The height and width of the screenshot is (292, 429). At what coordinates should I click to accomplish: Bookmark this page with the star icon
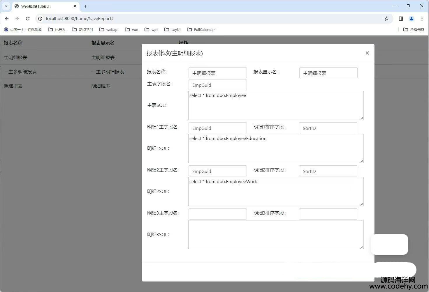pyautogui.click(x=386, y=19)
